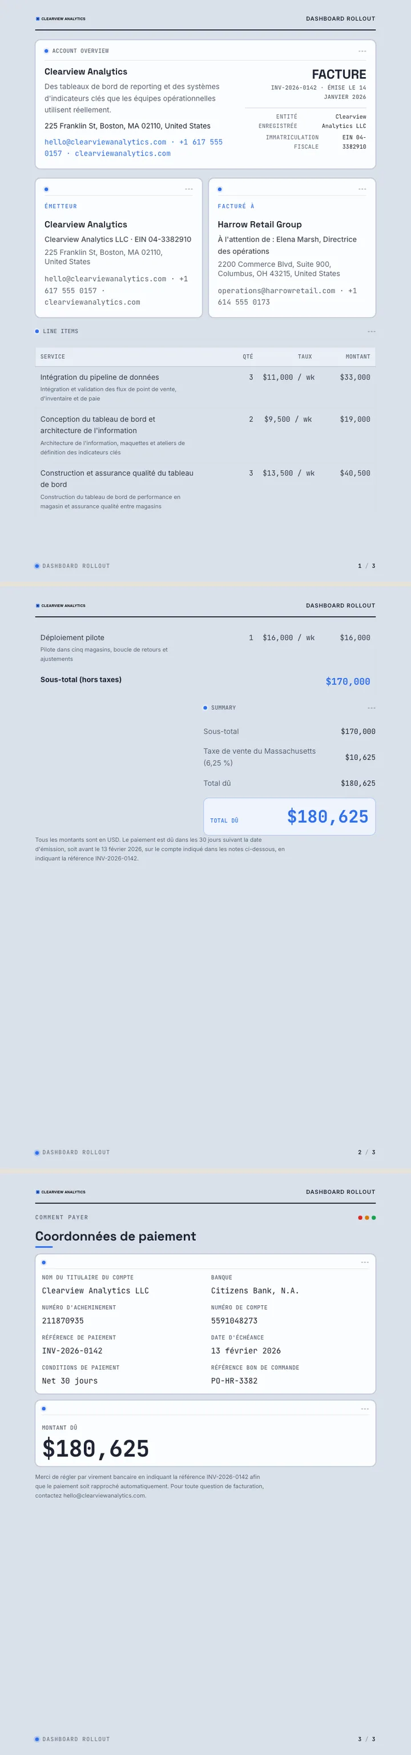Select the MONTANT column header
The height and width of the screenshot is (1755, 411).
[x=358, y=356]
